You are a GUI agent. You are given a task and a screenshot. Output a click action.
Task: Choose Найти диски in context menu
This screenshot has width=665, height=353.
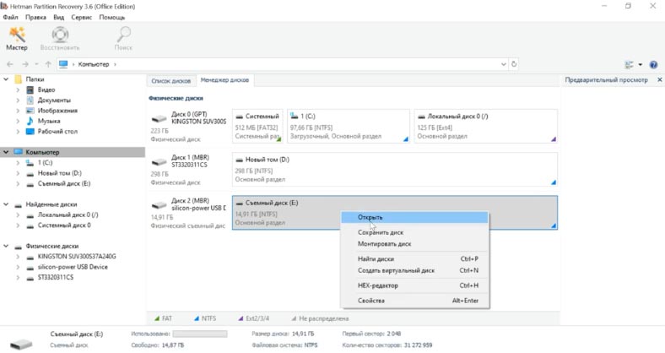pyautogui.click(x=414, y=258)
